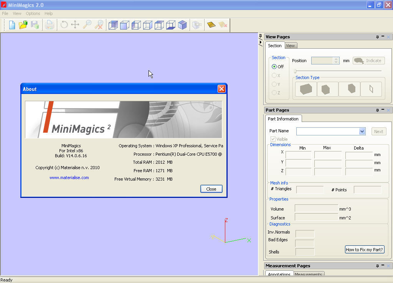Minimize the Part Pages panel
Screen dimensions: 393x283
pos(383,110)
